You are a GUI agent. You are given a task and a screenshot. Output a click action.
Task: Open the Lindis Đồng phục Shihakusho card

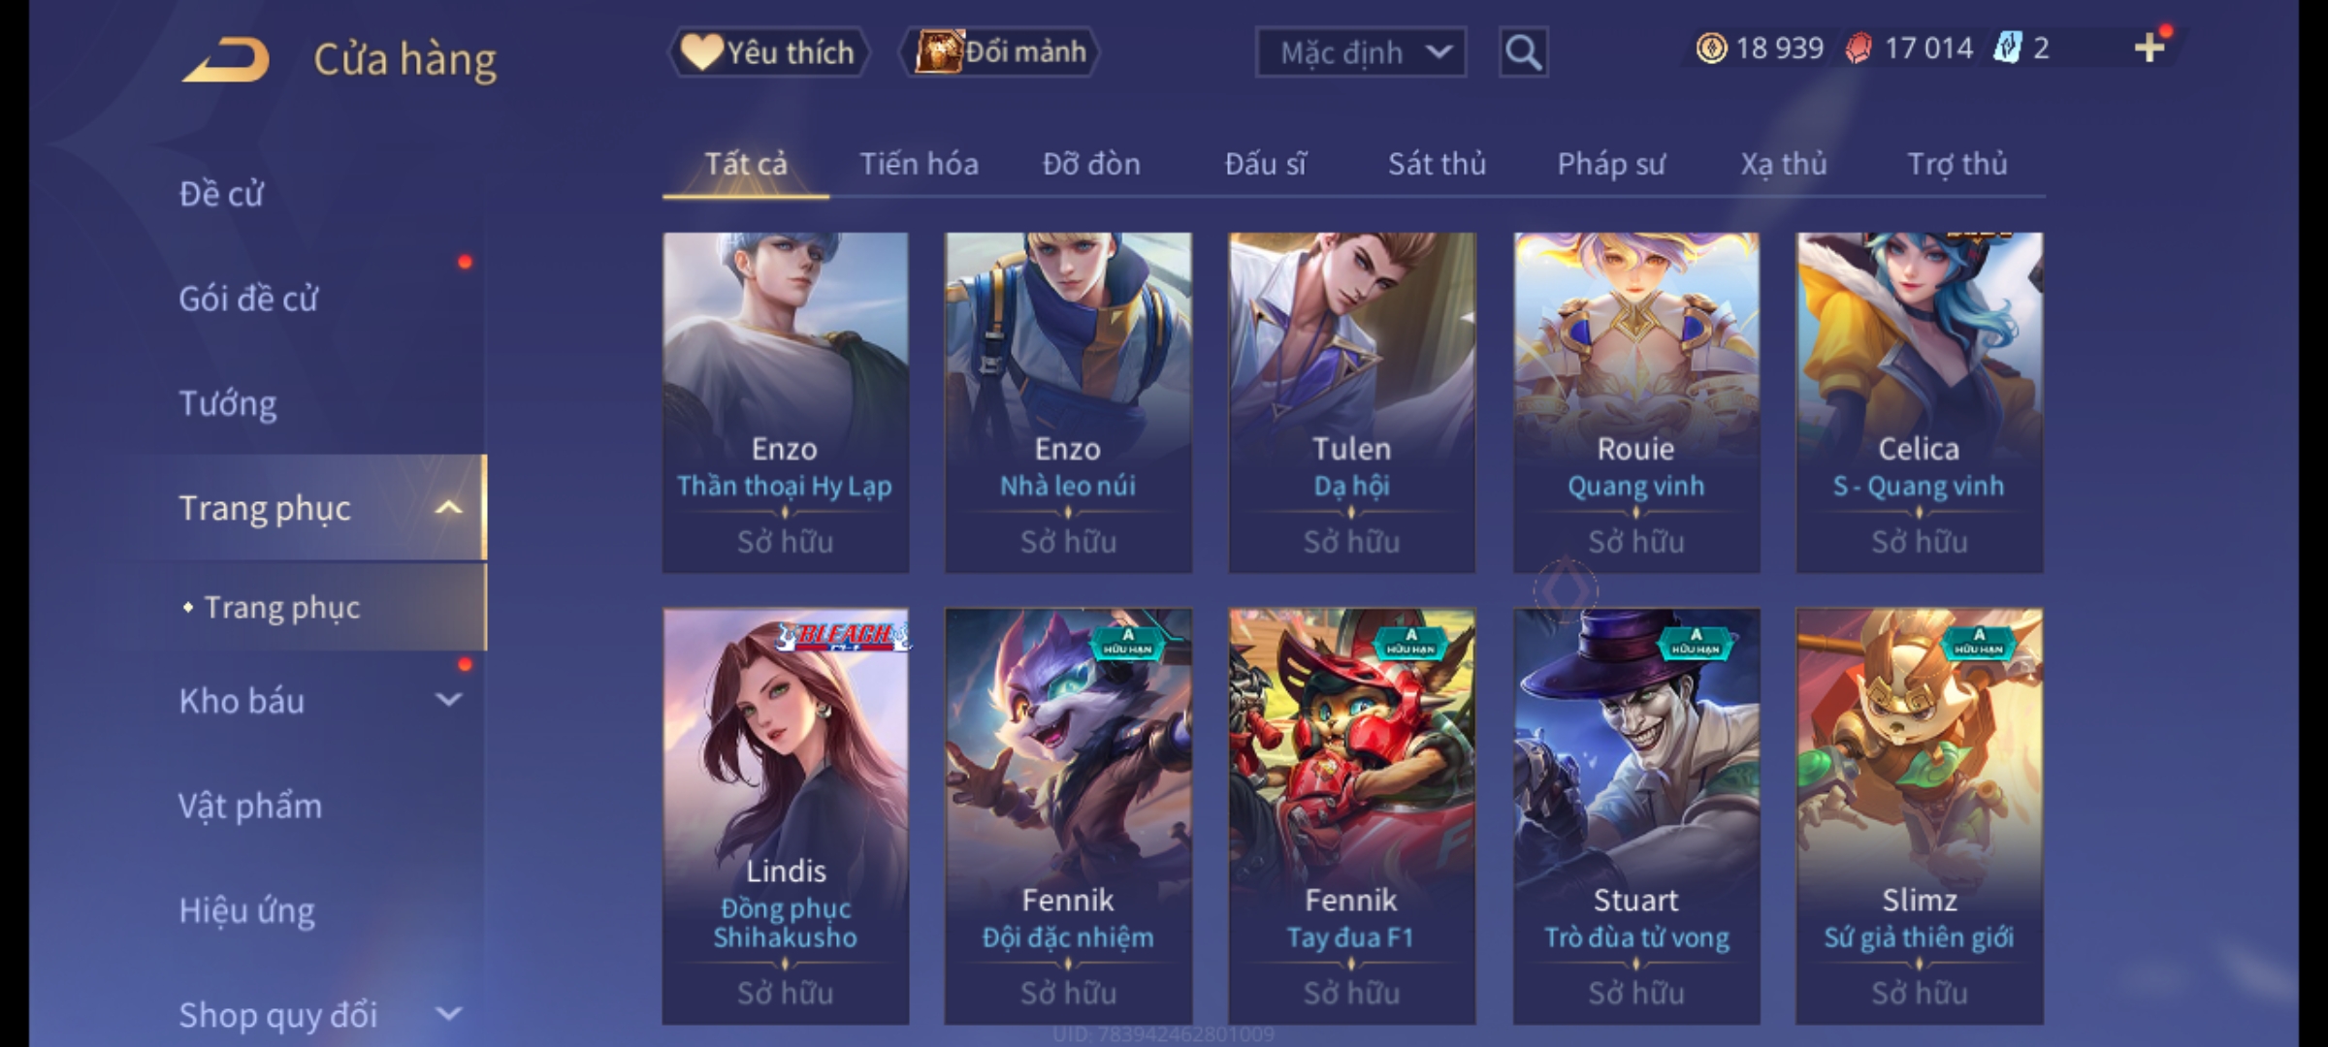pyautogui.click(x=786, y=816)
